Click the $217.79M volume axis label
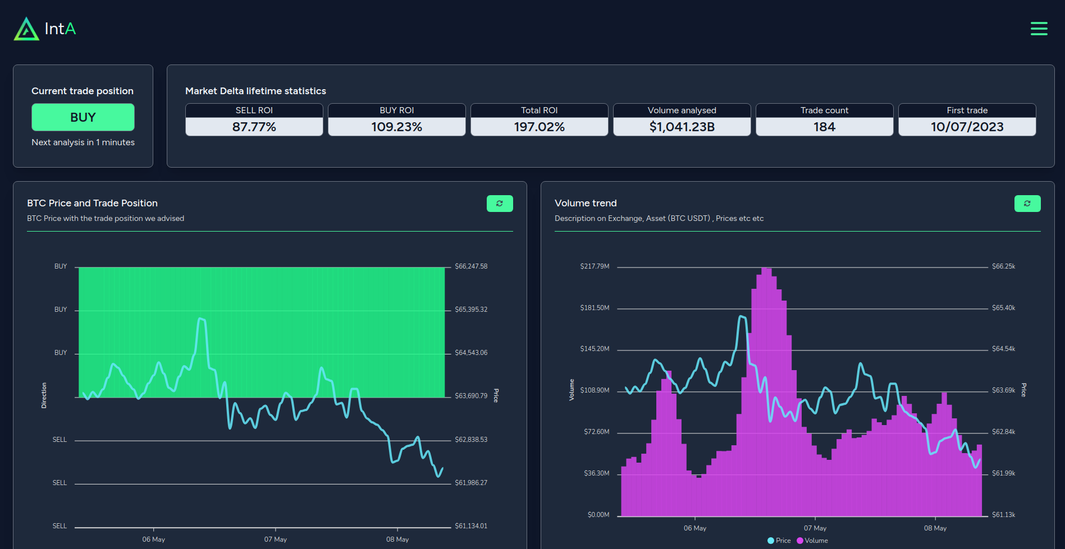Screen dimensions: 1065x549 [595, 266]
